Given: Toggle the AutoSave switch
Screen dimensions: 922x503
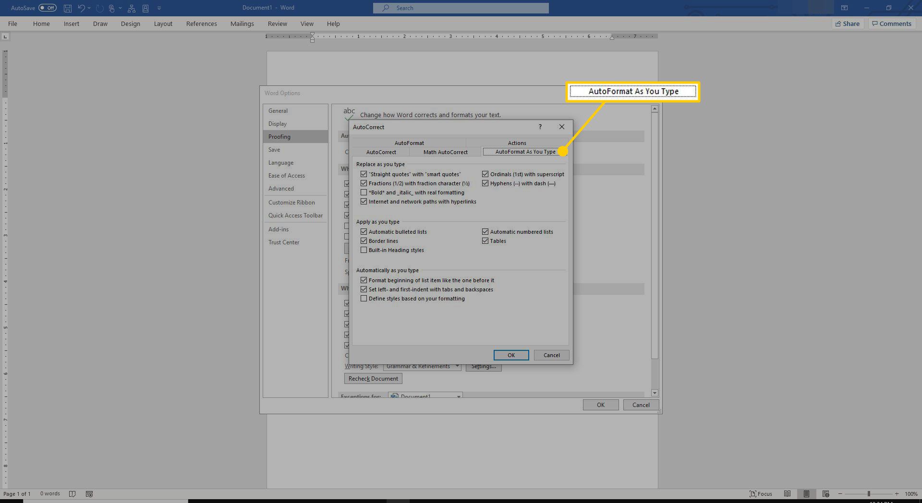Looking at the screenshot, I should [48, 8].
